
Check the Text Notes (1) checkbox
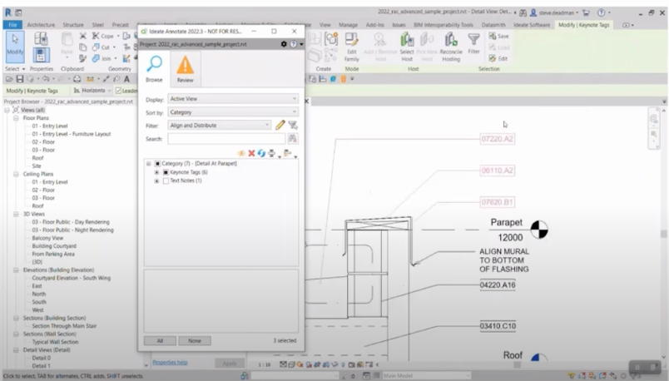[x=166, y=181]
